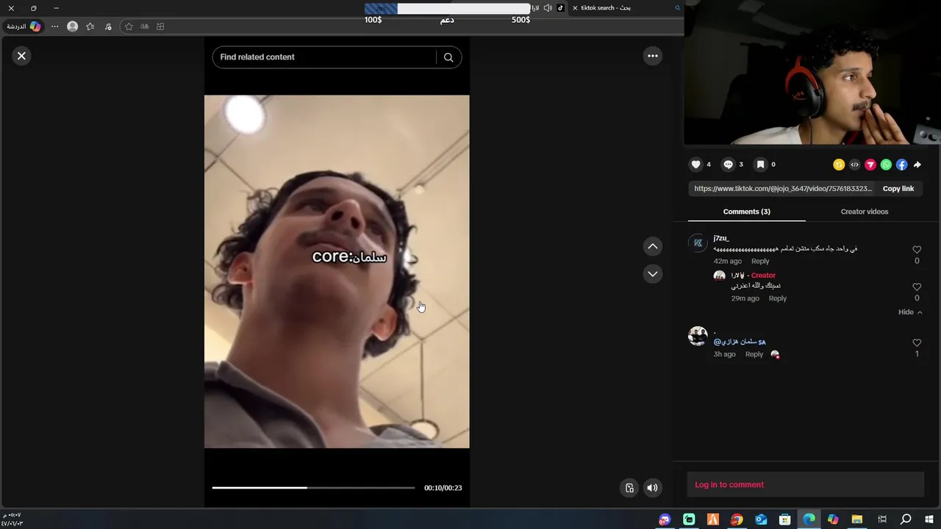Toggle the icon left of the volume button
941x529 pixels.
click(x=629, y=488)
